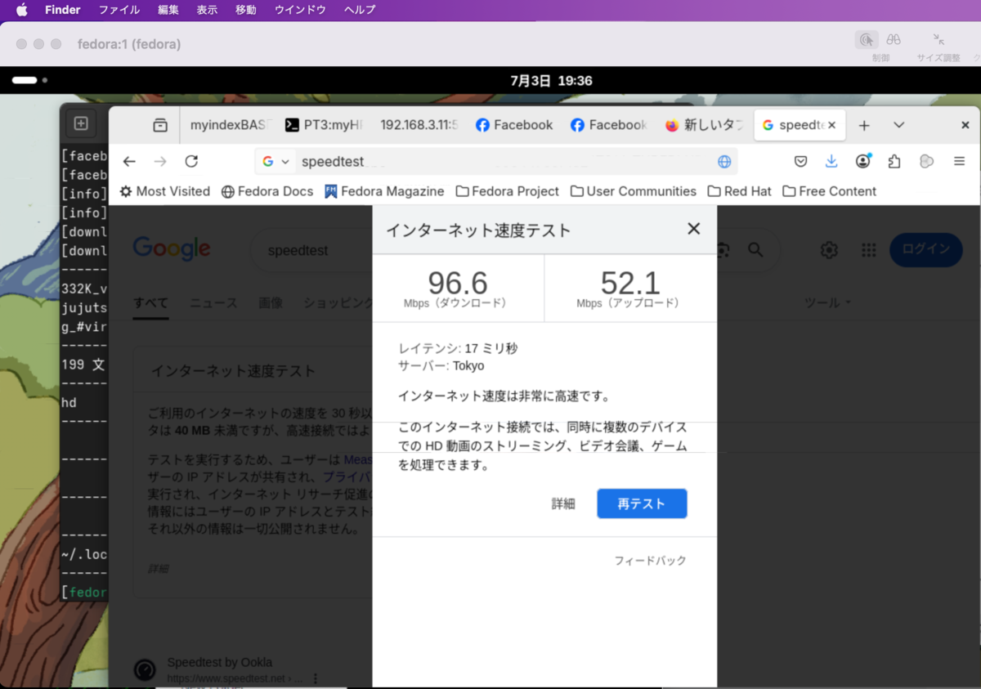Click the フィードバック link
Viewport: 981px width, 689px height.
650,561
